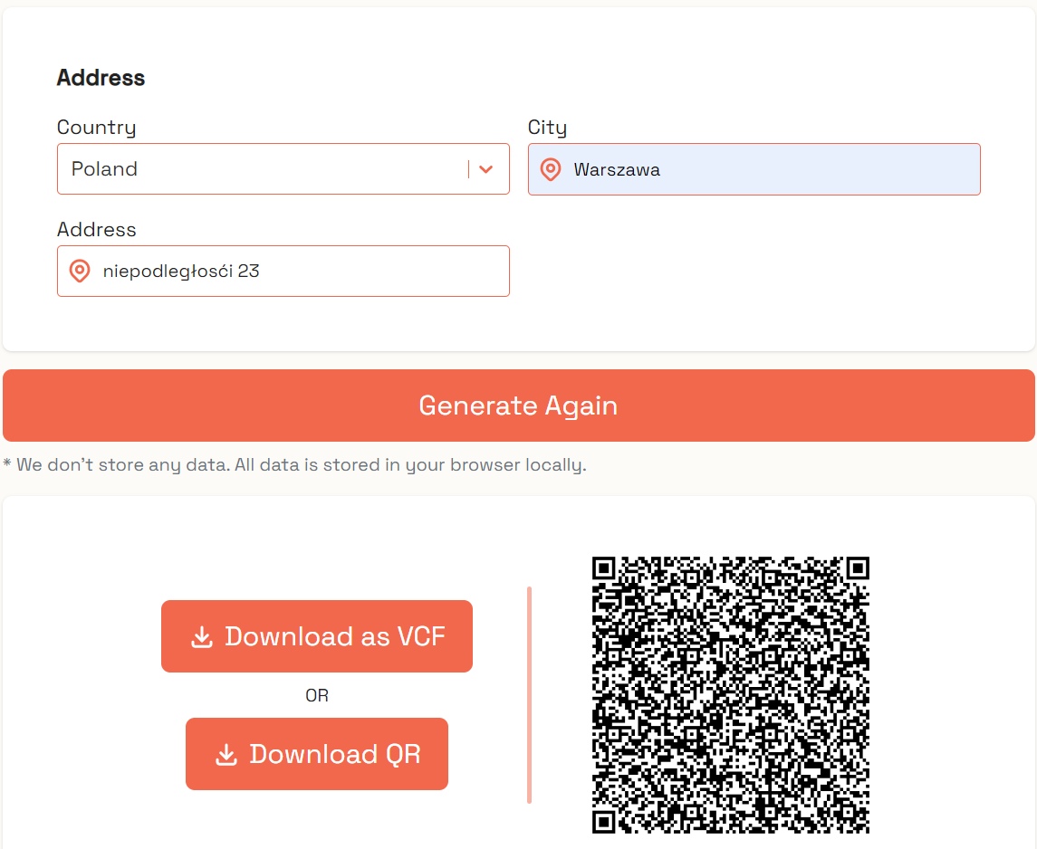Click the location pin icon in City field

click(x=551, y=170)
